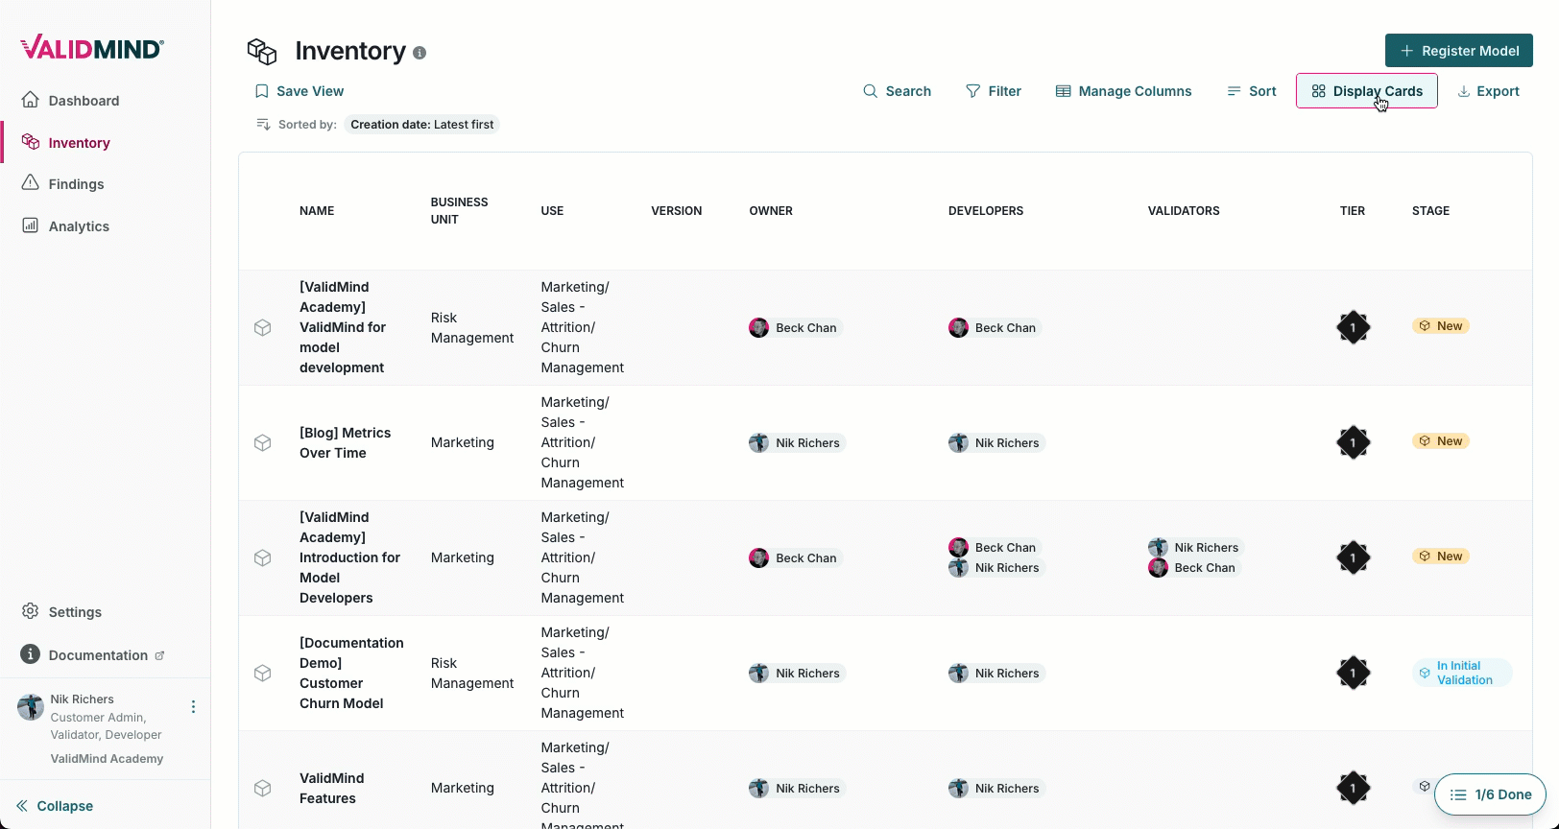Click model cube icon for Customer Churn Model
Screen dimensions: 1559x829
click(262, 673)
